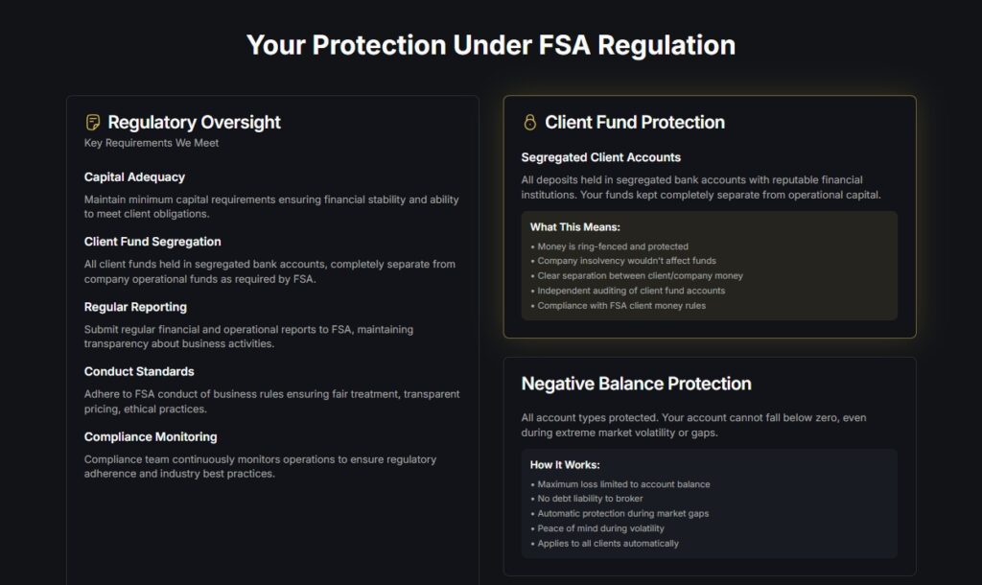
Task: Click the Regulatory Oversight heading
Action: coord(194,123)
